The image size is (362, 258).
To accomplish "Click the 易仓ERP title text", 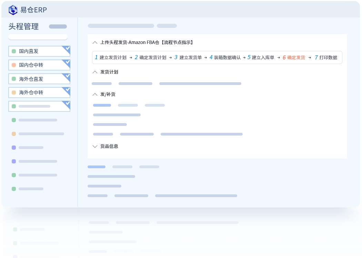I will [x=33, y=10].
